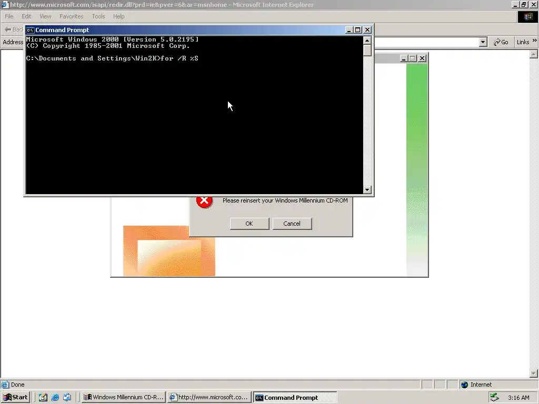
Task: Launch Outlook Express from the quick launch
Action: tap(67, 398)
